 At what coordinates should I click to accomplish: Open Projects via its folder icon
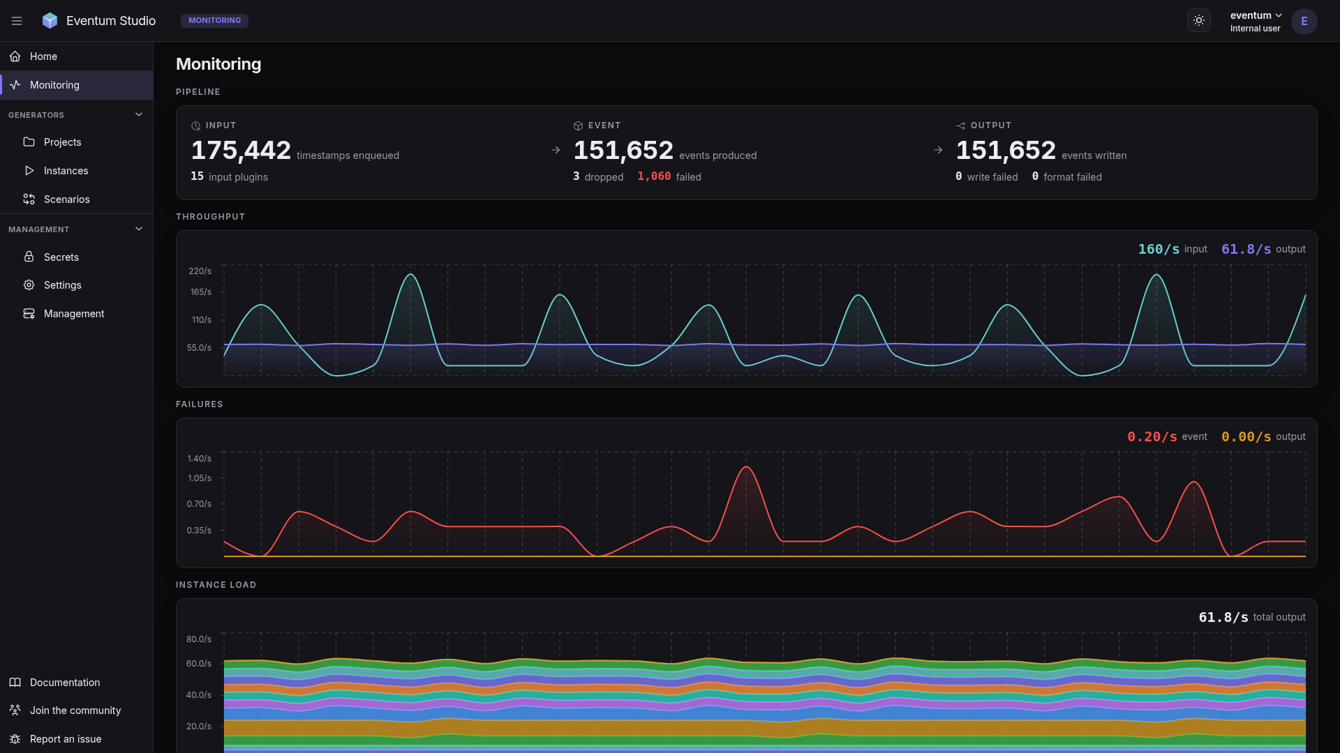pos(29,142)
